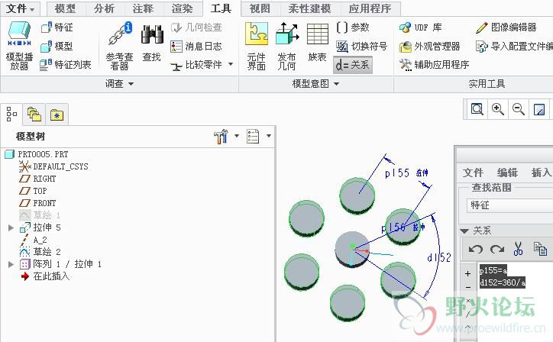Click the repaint view icon
553x342 pixels.
pos(539,109)
